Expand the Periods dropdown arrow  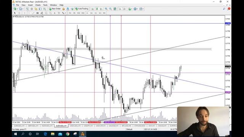coord(137,9)
